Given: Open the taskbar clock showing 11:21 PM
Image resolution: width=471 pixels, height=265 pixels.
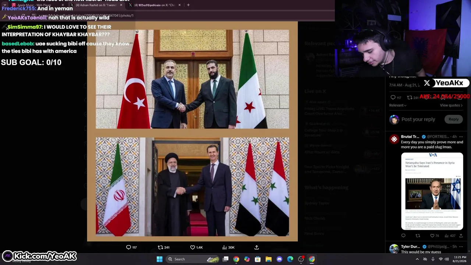Looking at the screenshot, I should point(460,259).
